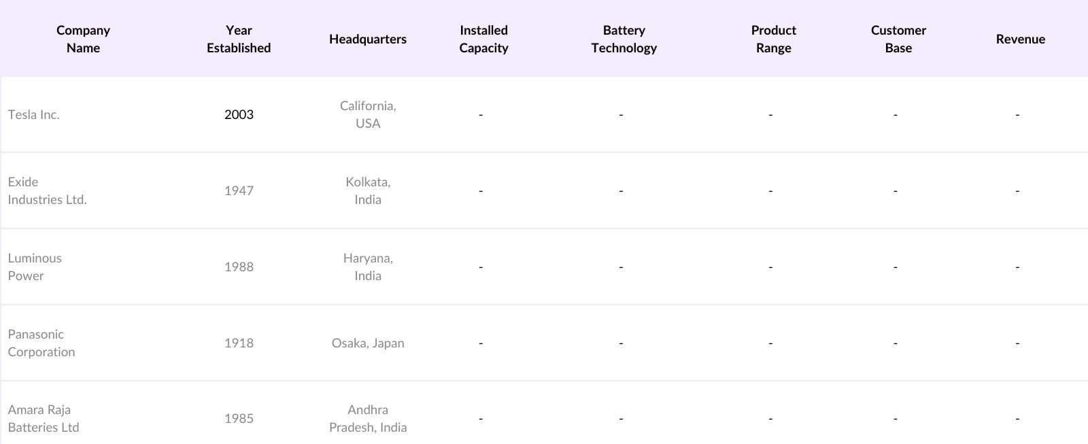Click the Panasonic Corporation cell
The height and width of the screenshot is (444, 1088).
click(x=41, y=343)
